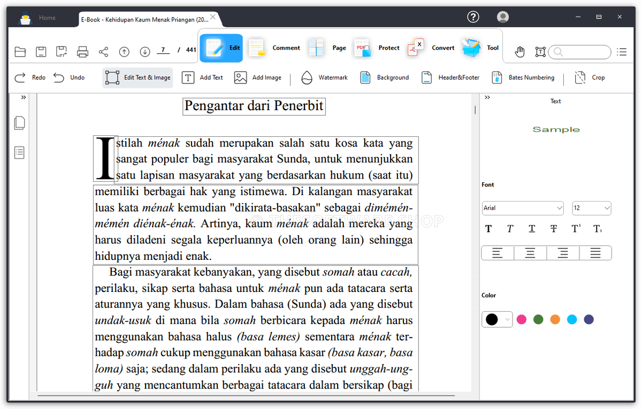This screenshot has height=409, width=642.
Task: Go to previous page with up arrow
Action: tap(124, 52)
